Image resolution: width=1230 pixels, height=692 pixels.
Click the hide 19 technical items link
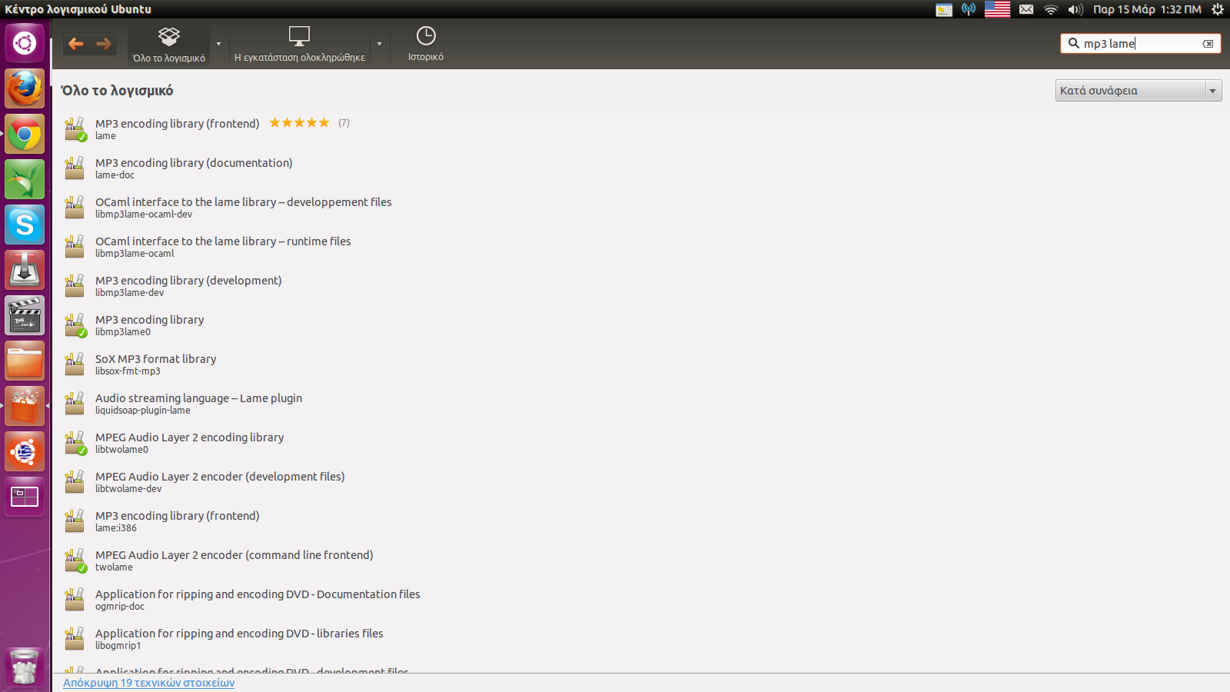(x=148, y=683)
